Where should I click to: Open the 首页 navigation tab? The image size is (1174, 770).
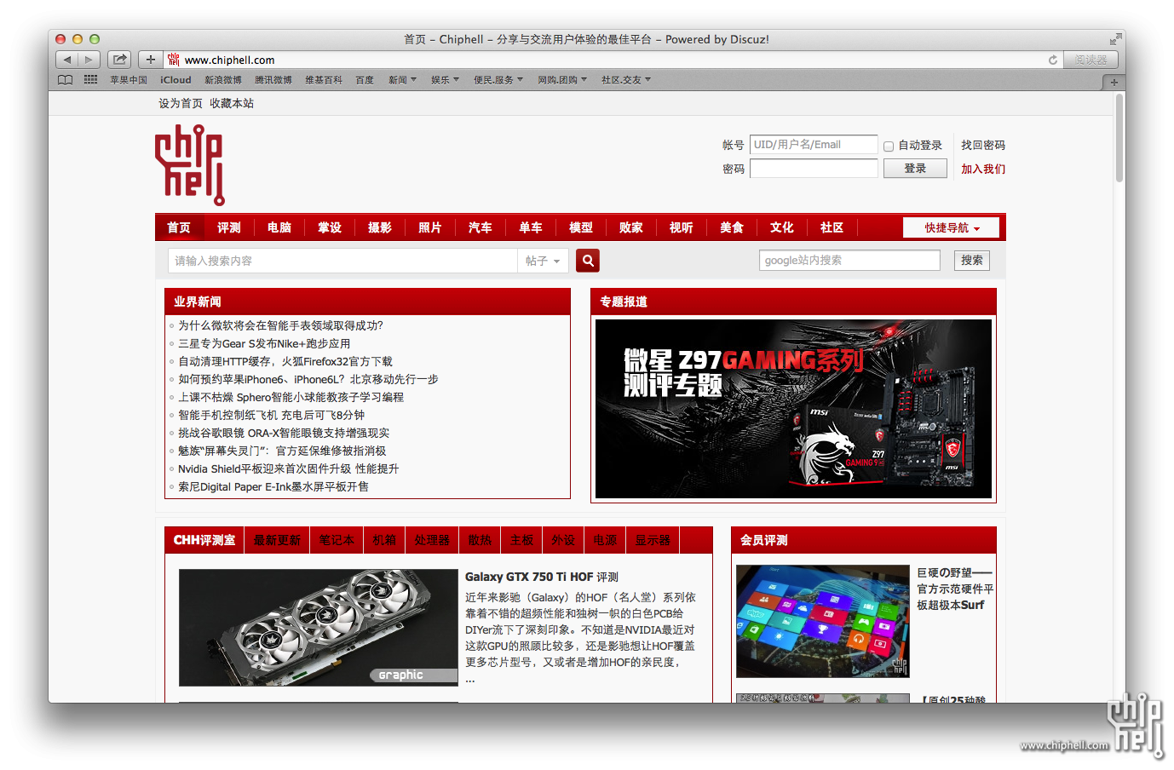pos(179,227)
